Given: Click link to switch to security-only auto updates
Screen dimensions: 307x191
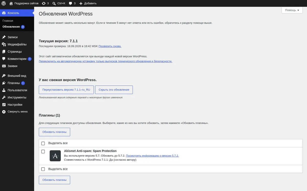Looking at the screenshot, I should [x=105, y=61].
